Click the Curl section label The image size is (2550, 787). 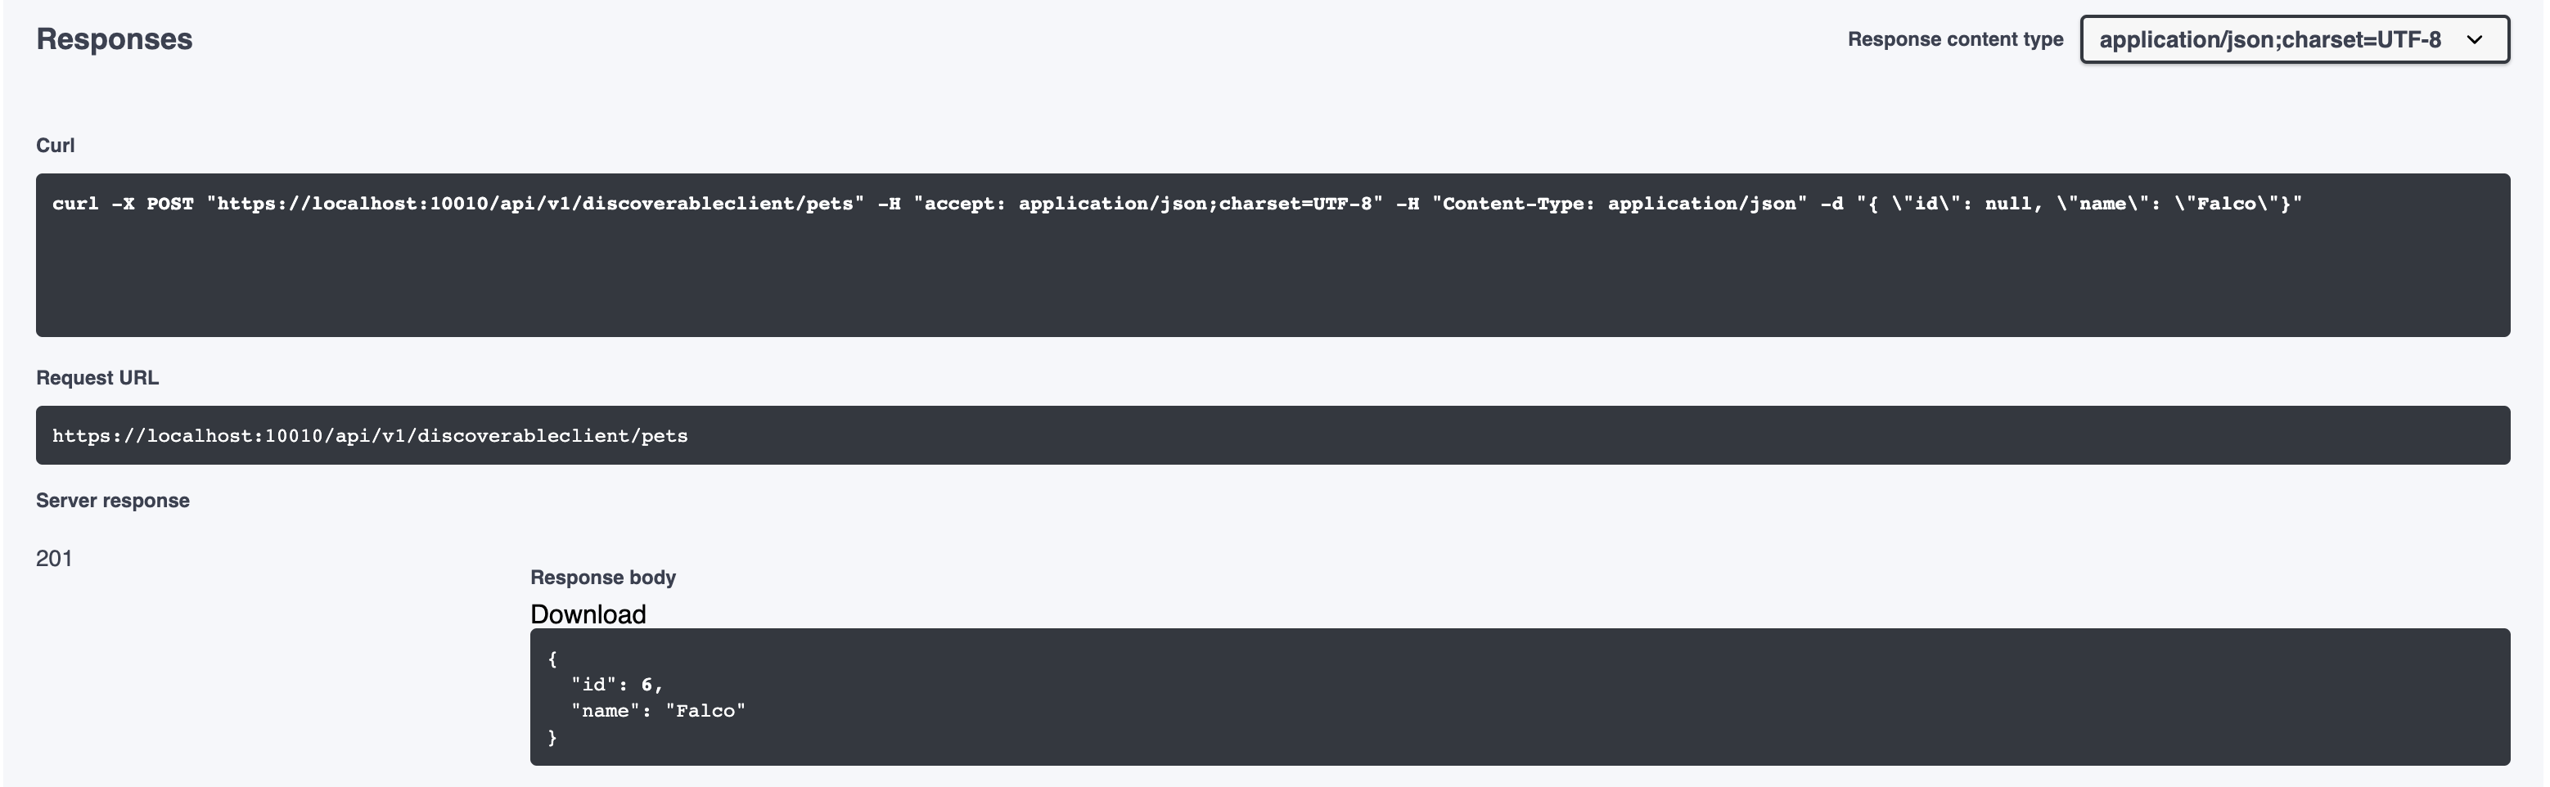coord(55,145)
